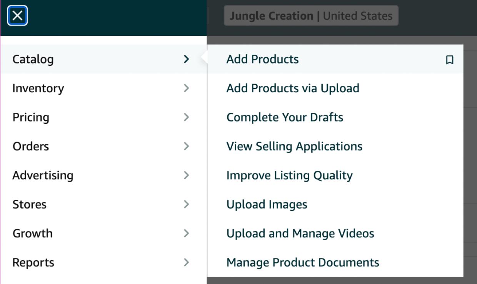Go to Manage Product Documents
Screen dimensions: 477x284
tap(303, 262)
